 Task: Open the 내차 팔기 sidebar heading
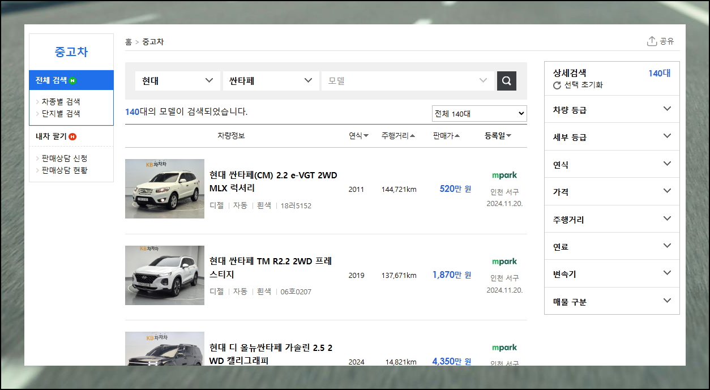(51, 136)
